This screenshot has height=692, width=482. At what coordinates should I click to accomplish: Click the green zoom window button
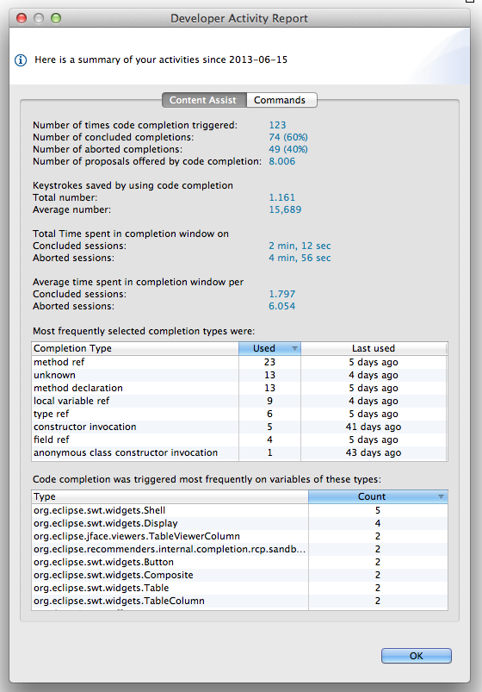(56, 18)
